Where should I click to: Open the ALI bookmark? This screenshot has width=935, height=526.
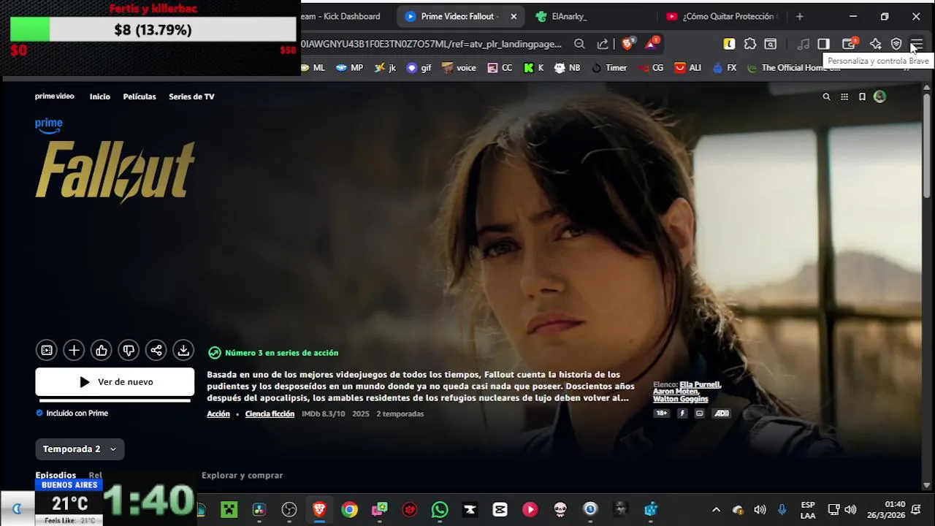pos(687,67)
